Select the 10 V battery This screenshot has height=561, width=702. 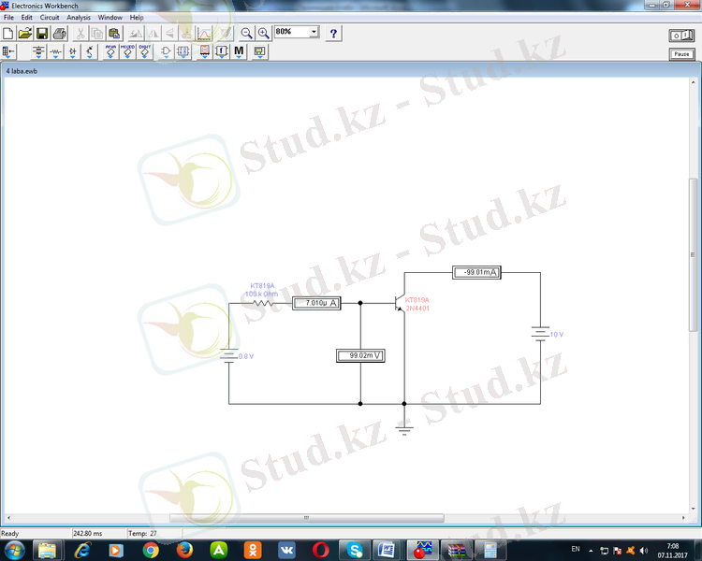point(540,334)
